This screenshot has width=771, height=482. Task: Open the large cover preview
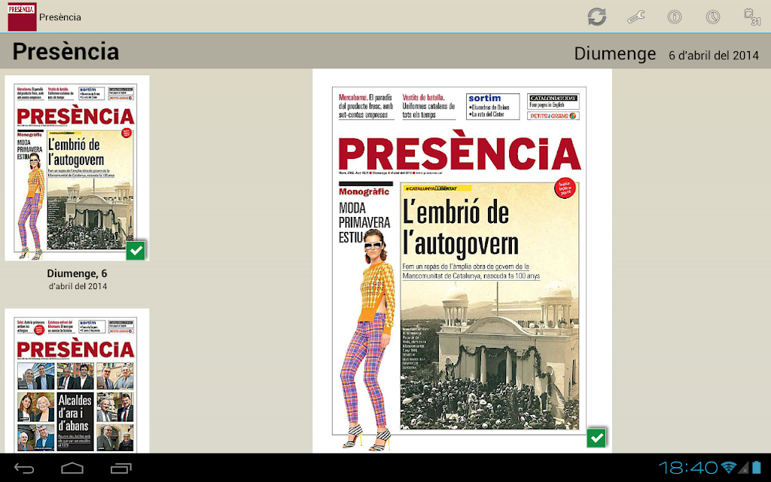(462, 261)
